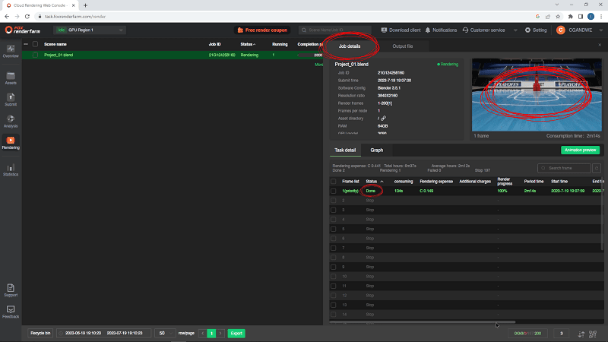Click the collapse columns icon beside Scene name
608x342 pixels.
[26, 44]
